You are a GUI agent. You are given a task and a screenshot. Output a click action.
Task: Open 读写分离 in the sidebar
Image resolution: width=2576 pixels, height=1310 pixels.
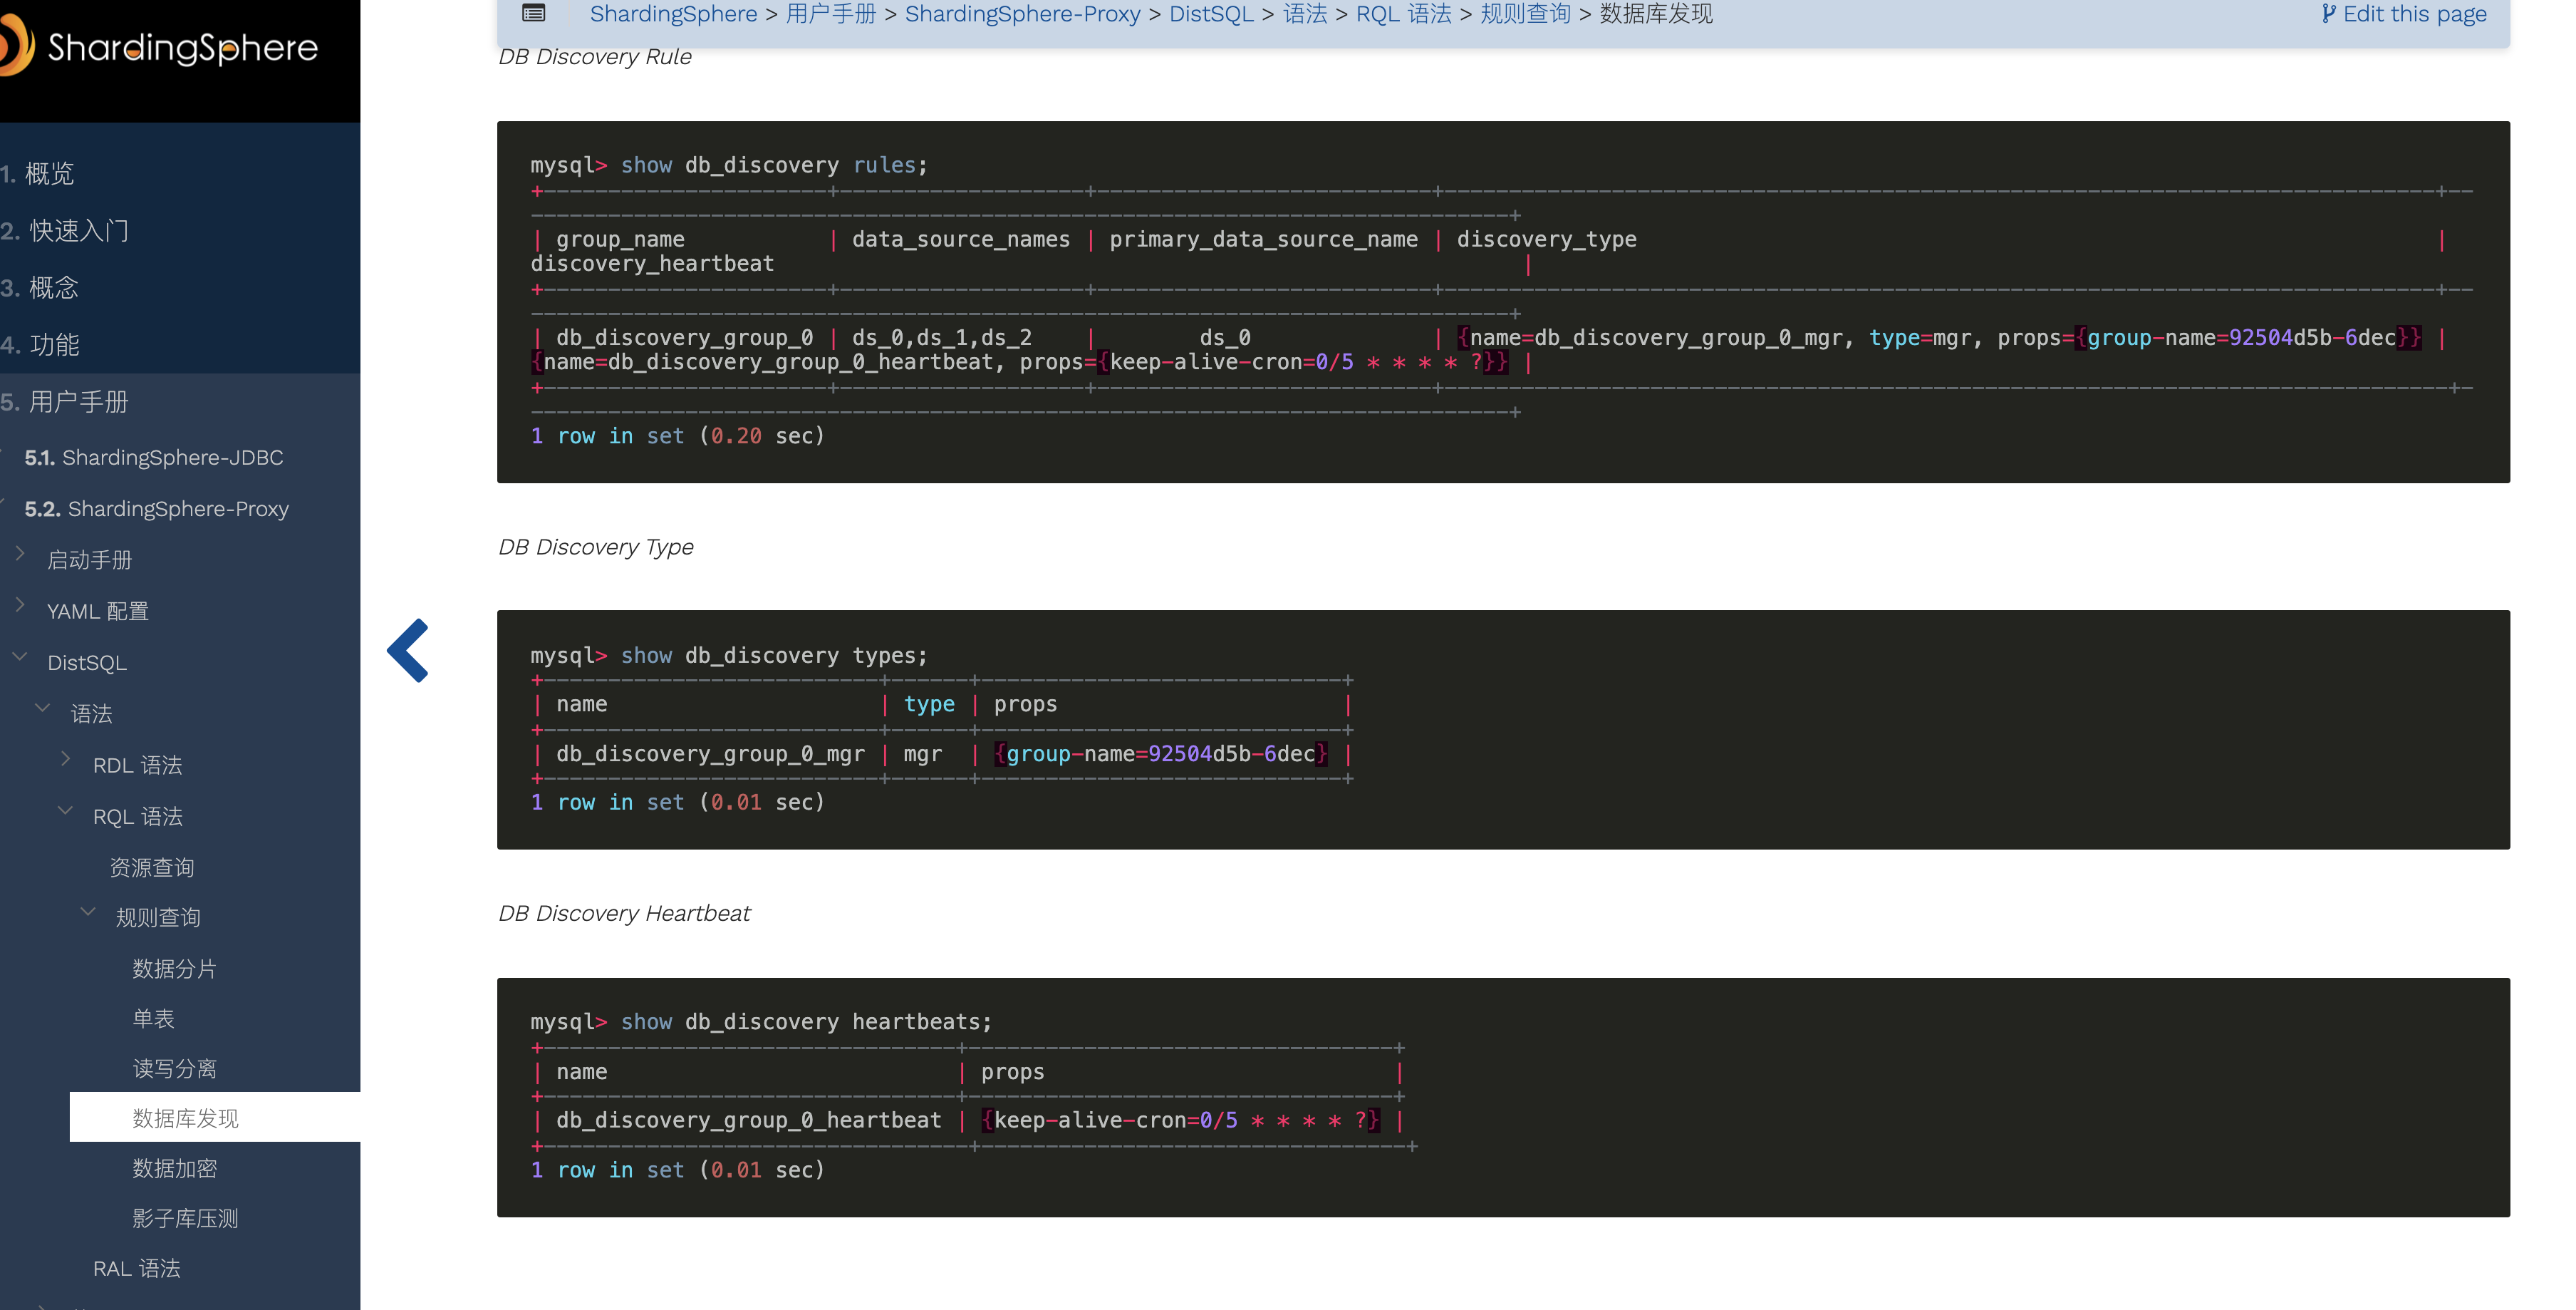pyautogui.click(x=174, y=1069)
